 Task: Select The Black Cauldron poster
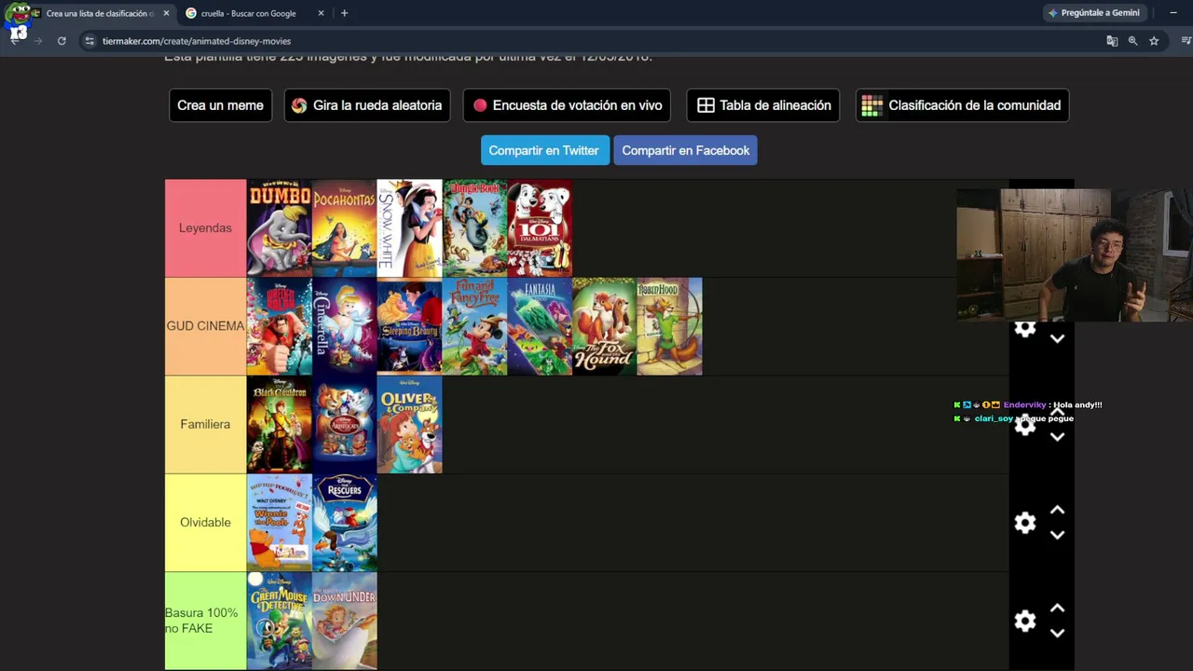pos(280,424)
